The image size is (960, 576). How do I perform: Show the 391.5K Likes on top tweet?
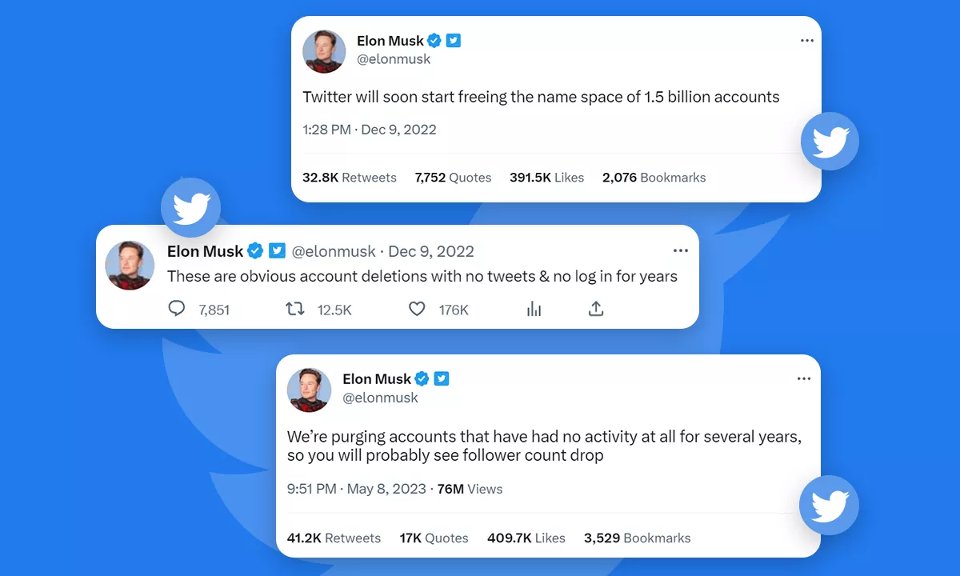coord(546,178)
